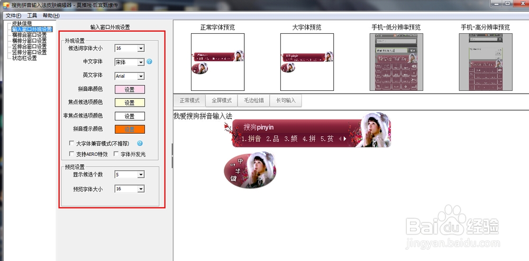
Task: Select 竖排分窗口设置 tree item
Action: pos(29,52)
